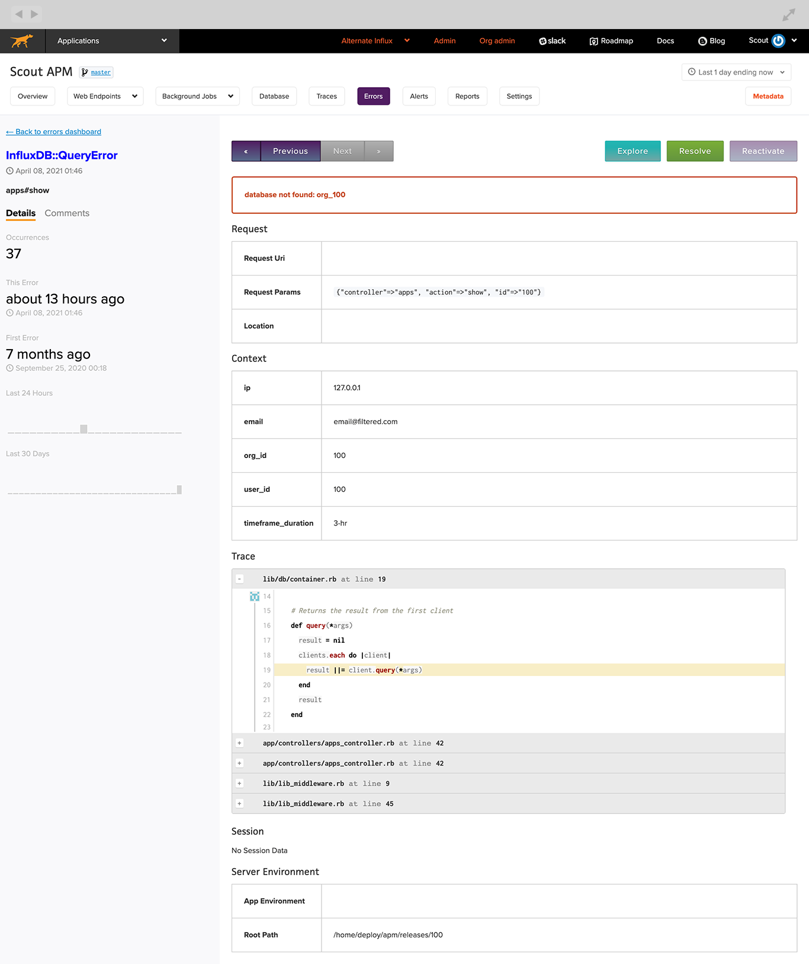Select the Errors tab
This screenshot has width=809, height=964.
[x=373, y=96]
